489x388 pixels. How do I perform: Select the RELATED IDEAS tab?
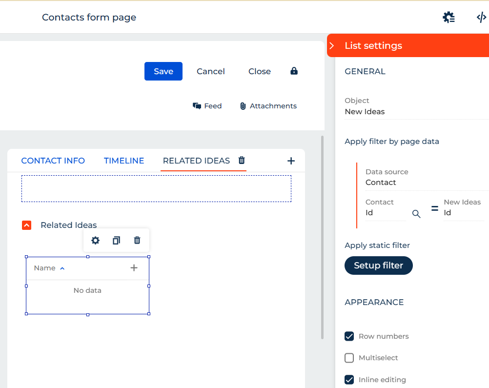(x=197, y=161)
